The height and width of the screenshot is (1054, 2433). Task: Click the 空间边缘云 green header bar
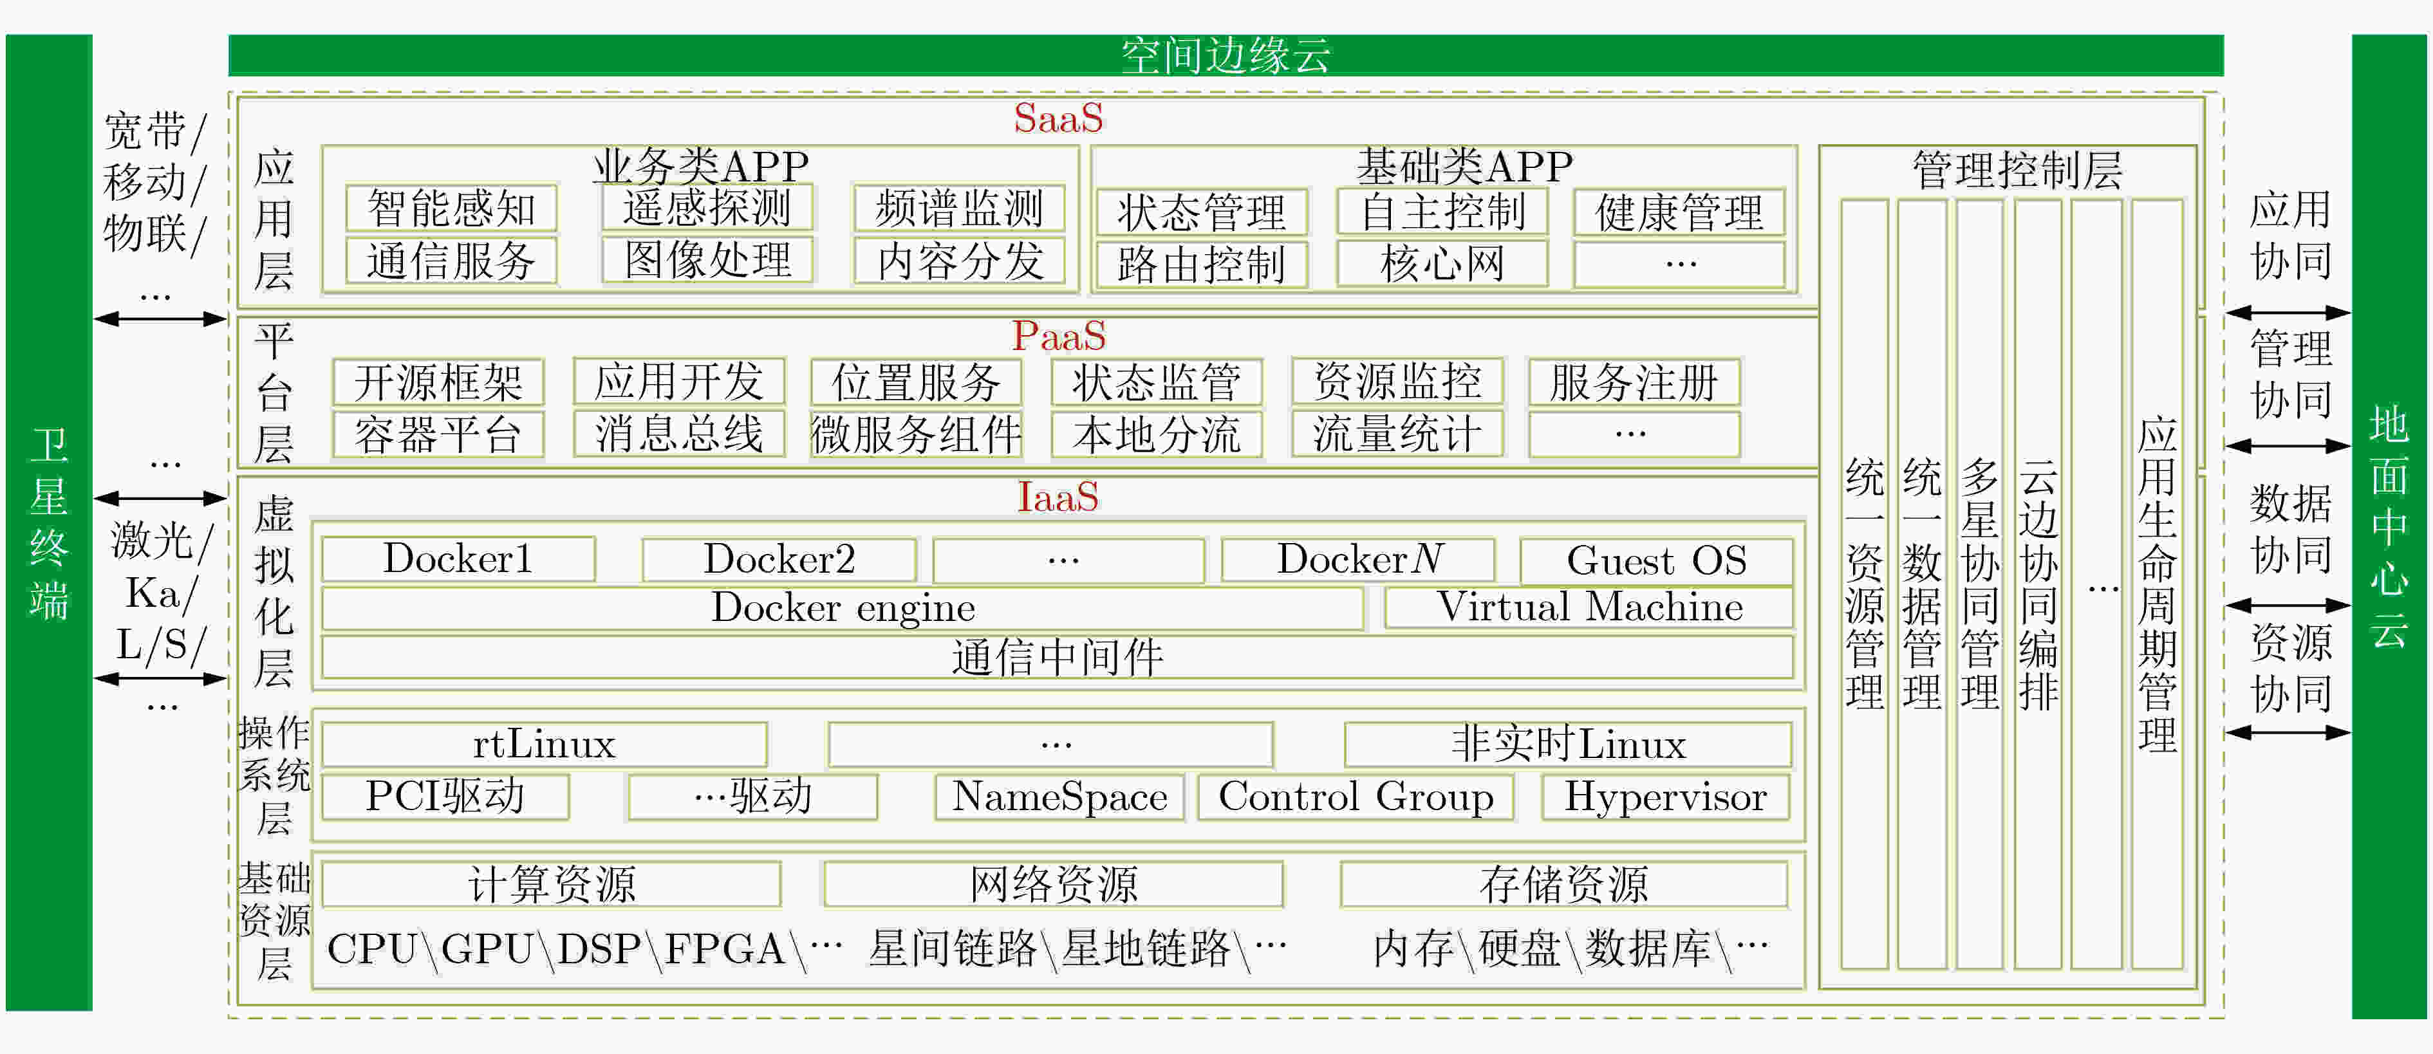click(x=1225, y=55)
